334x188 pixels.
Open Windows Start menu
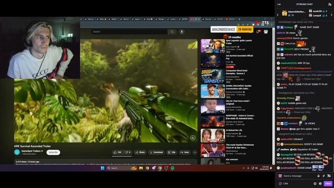[102, 168]
